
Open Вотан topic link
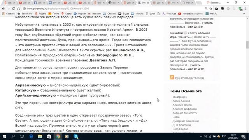176,117
